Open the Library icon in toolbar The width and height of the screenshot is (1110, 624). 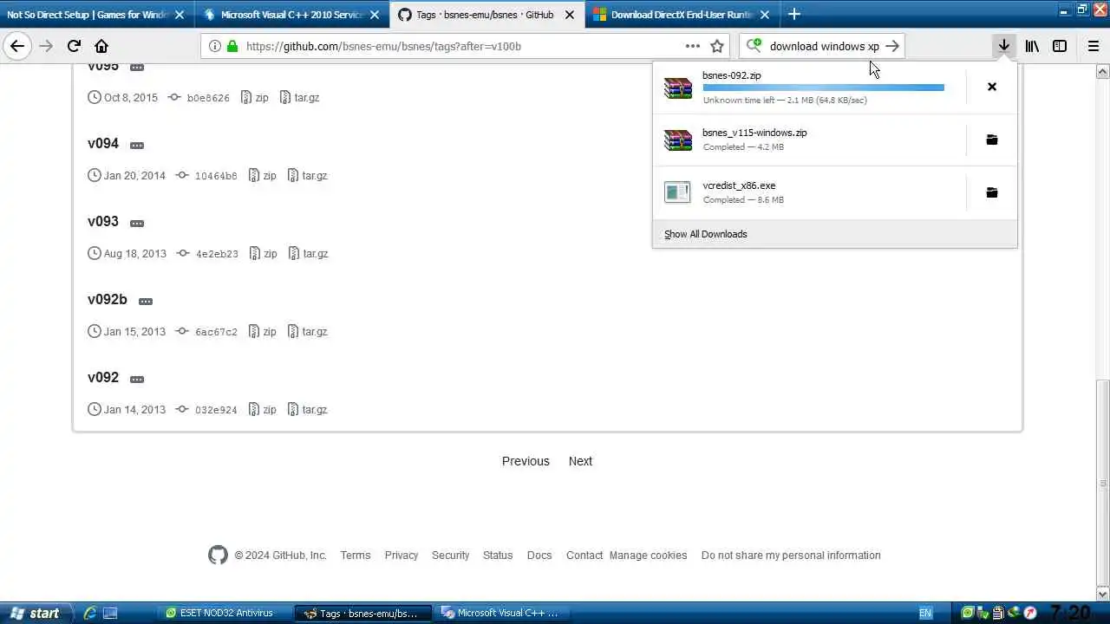1032,46
